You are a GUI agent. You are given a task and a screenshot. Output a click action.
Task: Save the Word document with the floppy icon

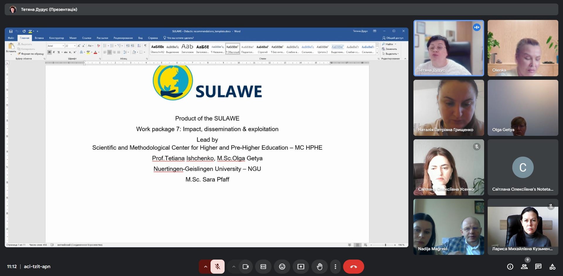[11, 31]
